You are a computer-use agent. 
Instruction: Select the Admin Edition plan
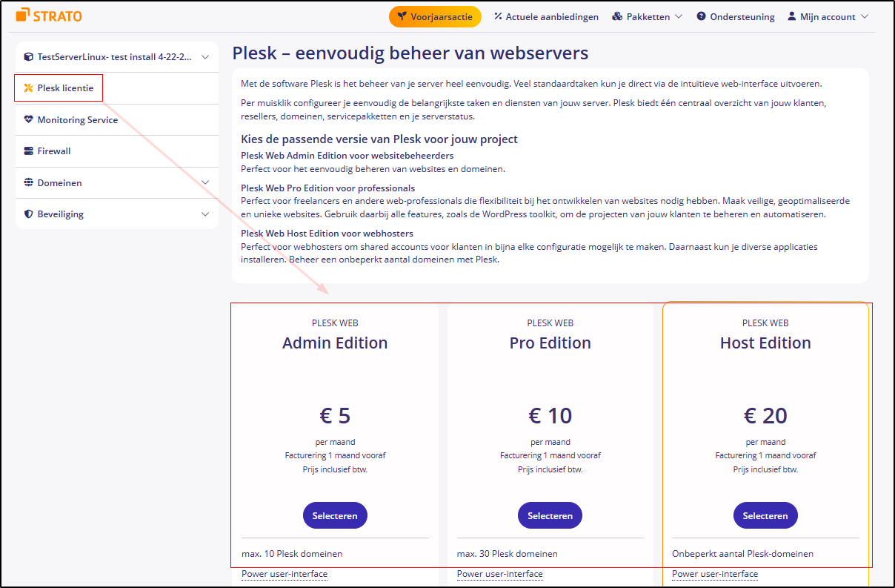coord(335,516)
